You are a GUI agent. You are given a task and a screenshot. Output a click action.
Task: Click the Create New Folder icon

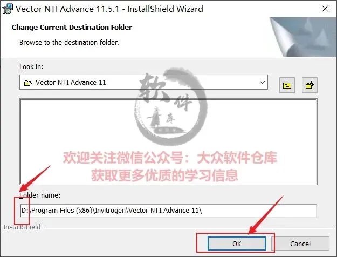tap(310, 85)
